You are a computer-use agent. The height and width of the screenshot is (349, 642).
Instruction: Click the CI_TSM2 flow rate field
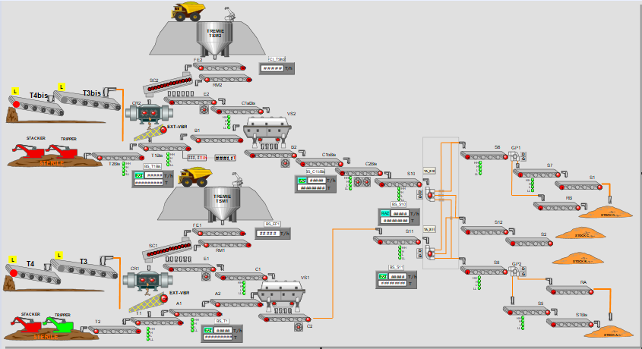[272, 68]
